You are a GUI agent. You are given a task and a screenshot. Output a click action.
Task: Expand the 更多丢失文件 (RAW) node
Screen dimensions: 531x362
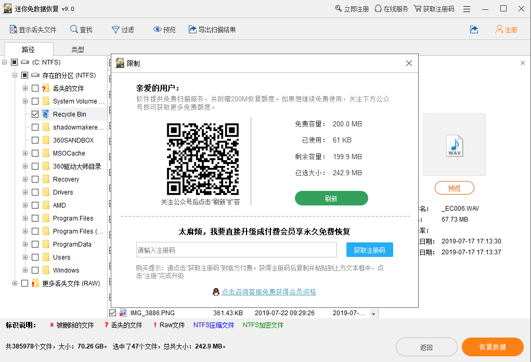coord(15,283)
